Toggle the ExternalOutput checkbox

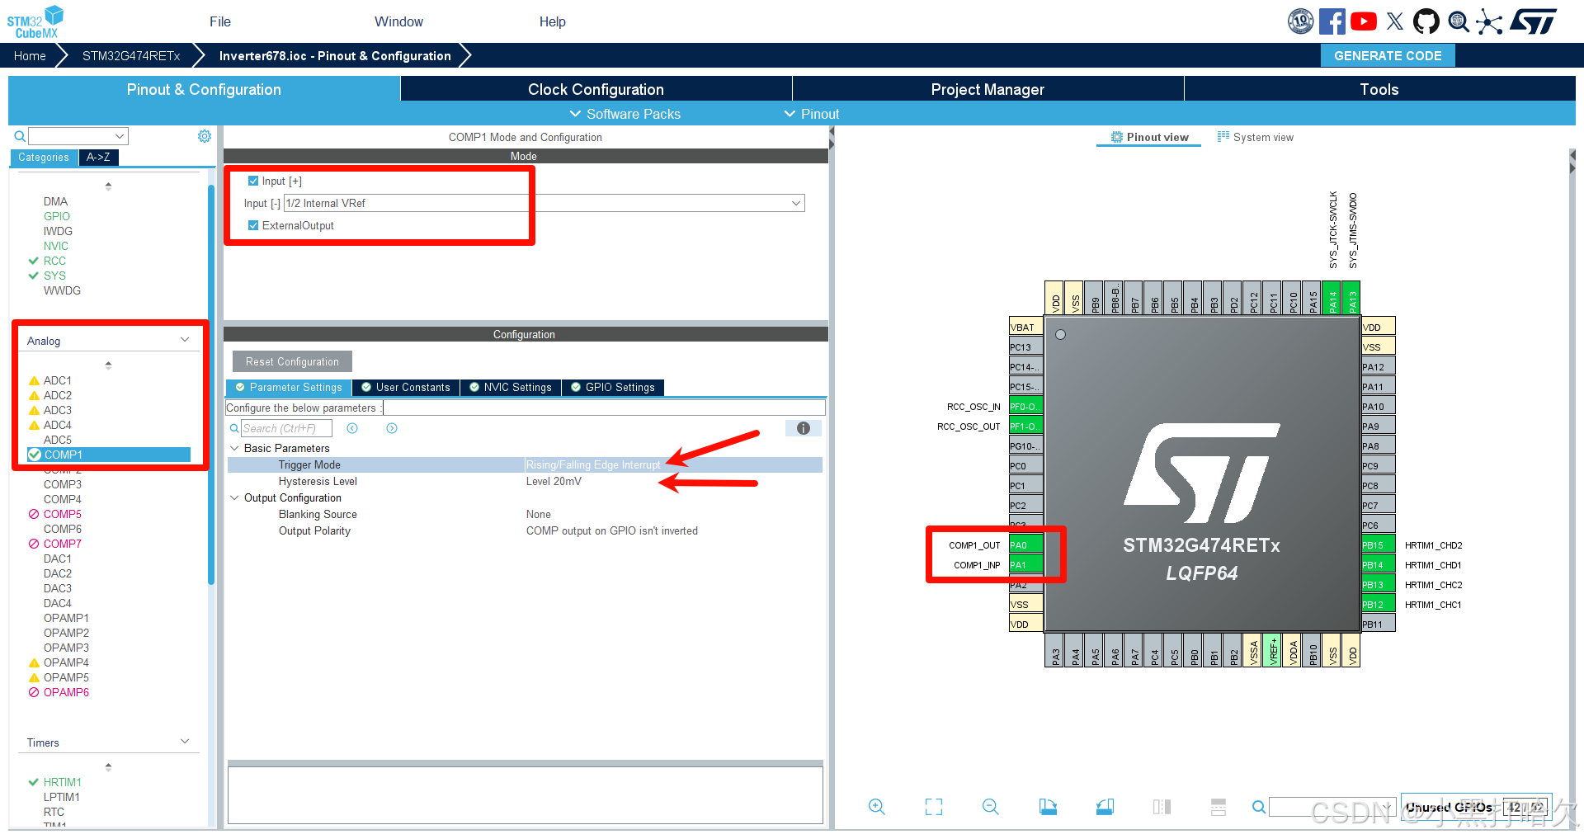[x=253, y=225]
